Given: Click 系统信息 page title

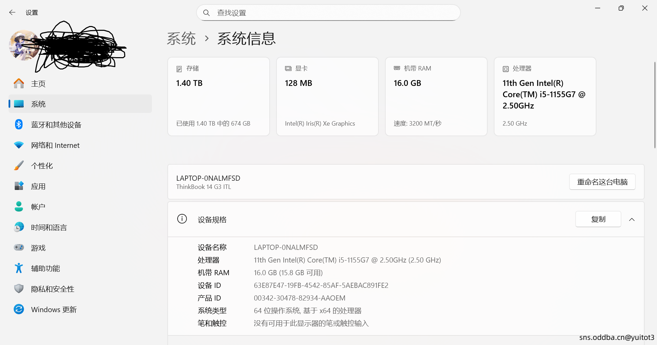Looking at the screenshot, I should 246,38.
